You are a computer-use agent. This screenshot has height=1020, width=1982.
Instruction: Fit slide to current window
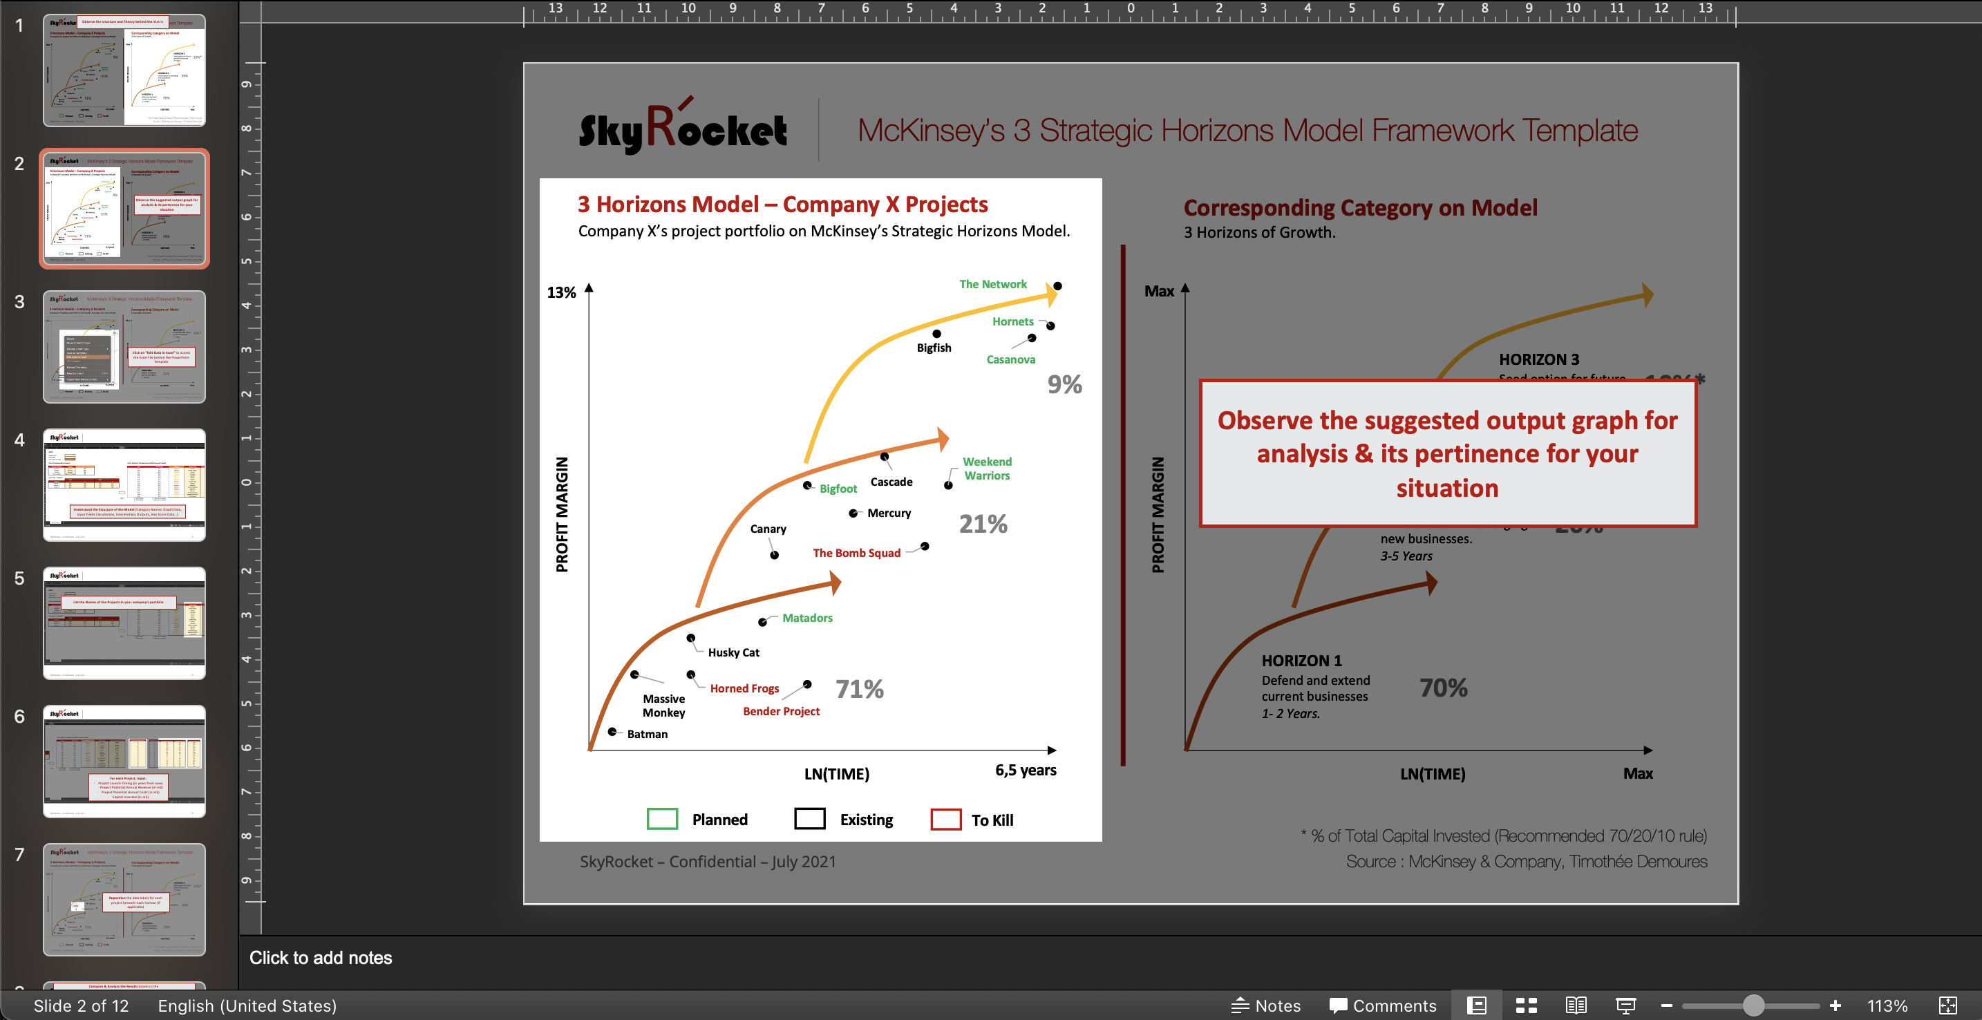[x=1947, y=1005]
